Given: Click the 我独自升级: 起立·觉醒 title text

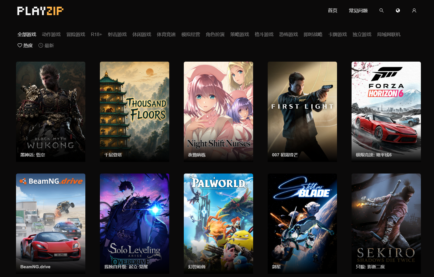Looking at the screenshot, I should pos(126,267).
